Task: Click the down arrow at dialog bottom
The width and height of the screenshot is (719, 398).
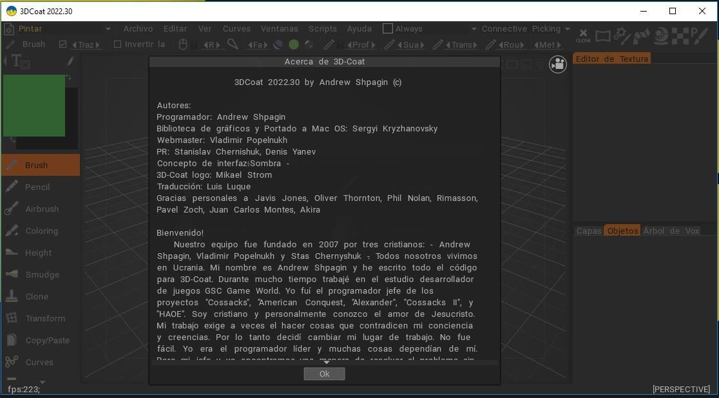Action: click(x=326, y=362)
